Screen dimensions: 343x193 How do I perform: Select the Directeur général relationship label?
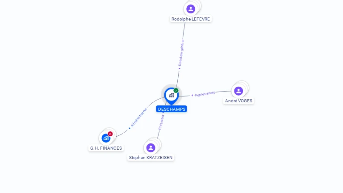point(181,53)
